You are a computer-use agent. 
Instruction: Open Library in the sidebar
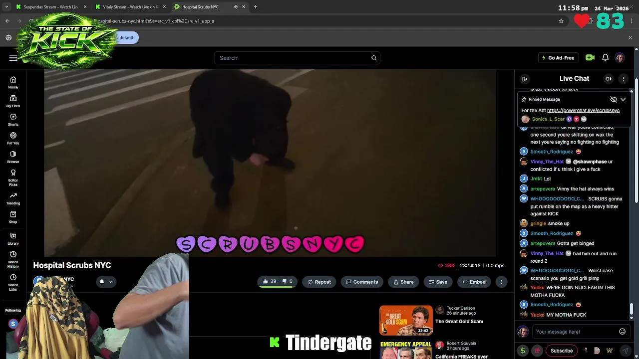coord(13,239)
